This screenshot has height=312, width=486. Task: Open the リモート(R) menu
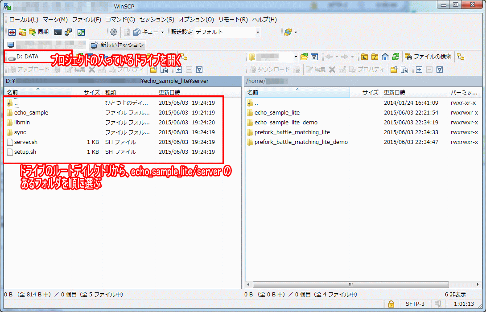click(x=233, y=20)
